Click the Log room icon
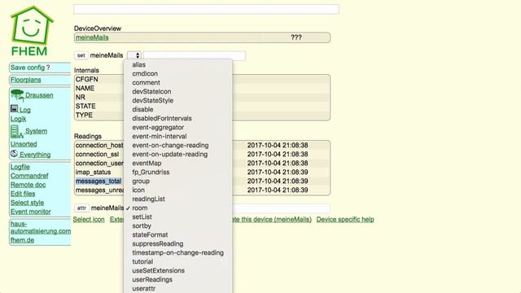 (15, 108)
